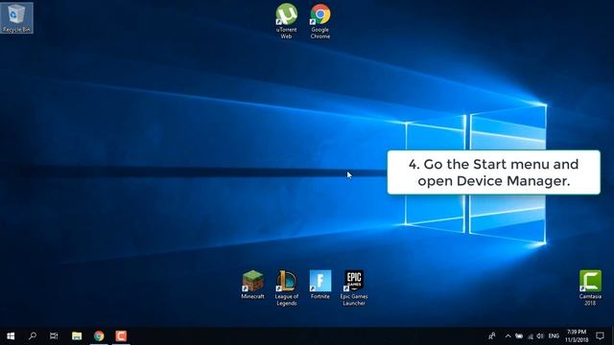Open the battery power tray icon

[x=519, y=336]
